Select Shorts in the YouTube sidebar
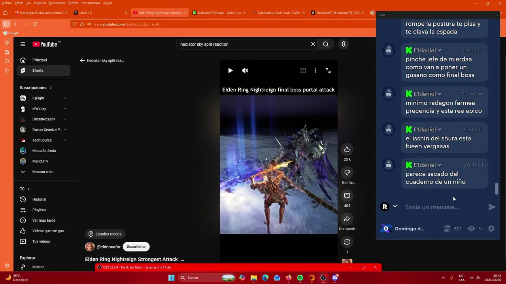The width and height of the screenshot is (506, 284). (x=43, y=70)
